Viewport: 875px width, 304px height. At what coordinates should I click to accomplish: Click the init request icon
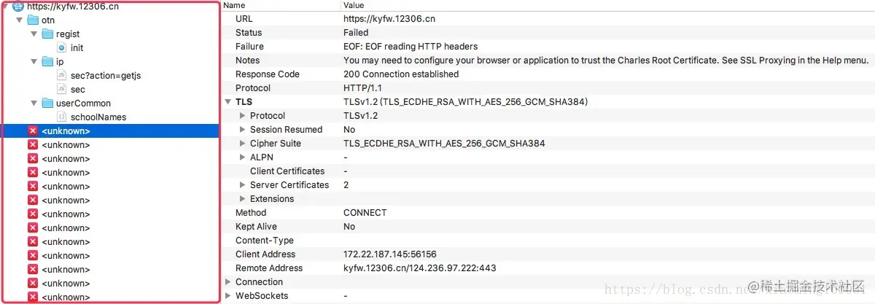pyautogui.click(x=61, y=47)
